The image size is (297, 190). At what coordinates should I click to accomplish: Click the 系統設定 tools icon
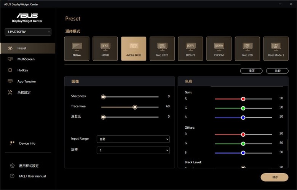coord(10,93)
